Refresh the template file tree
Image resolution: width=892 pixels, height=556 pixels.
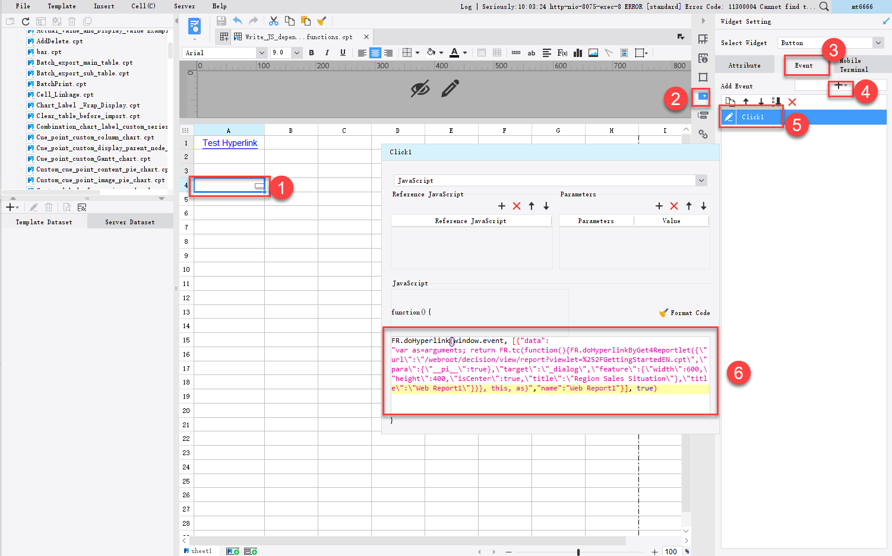26,21
